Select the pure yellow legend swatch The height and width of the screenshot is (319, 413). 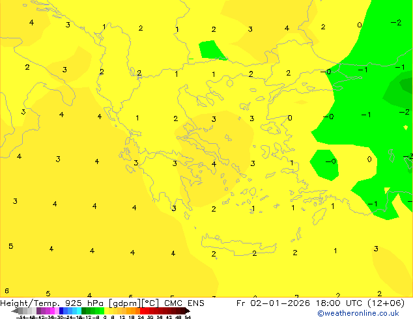coord(106,311)
